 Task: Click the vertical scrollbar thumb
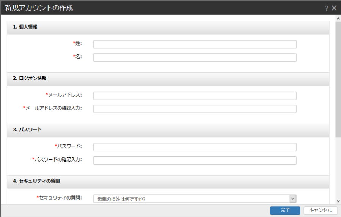[x=338, y=76]
